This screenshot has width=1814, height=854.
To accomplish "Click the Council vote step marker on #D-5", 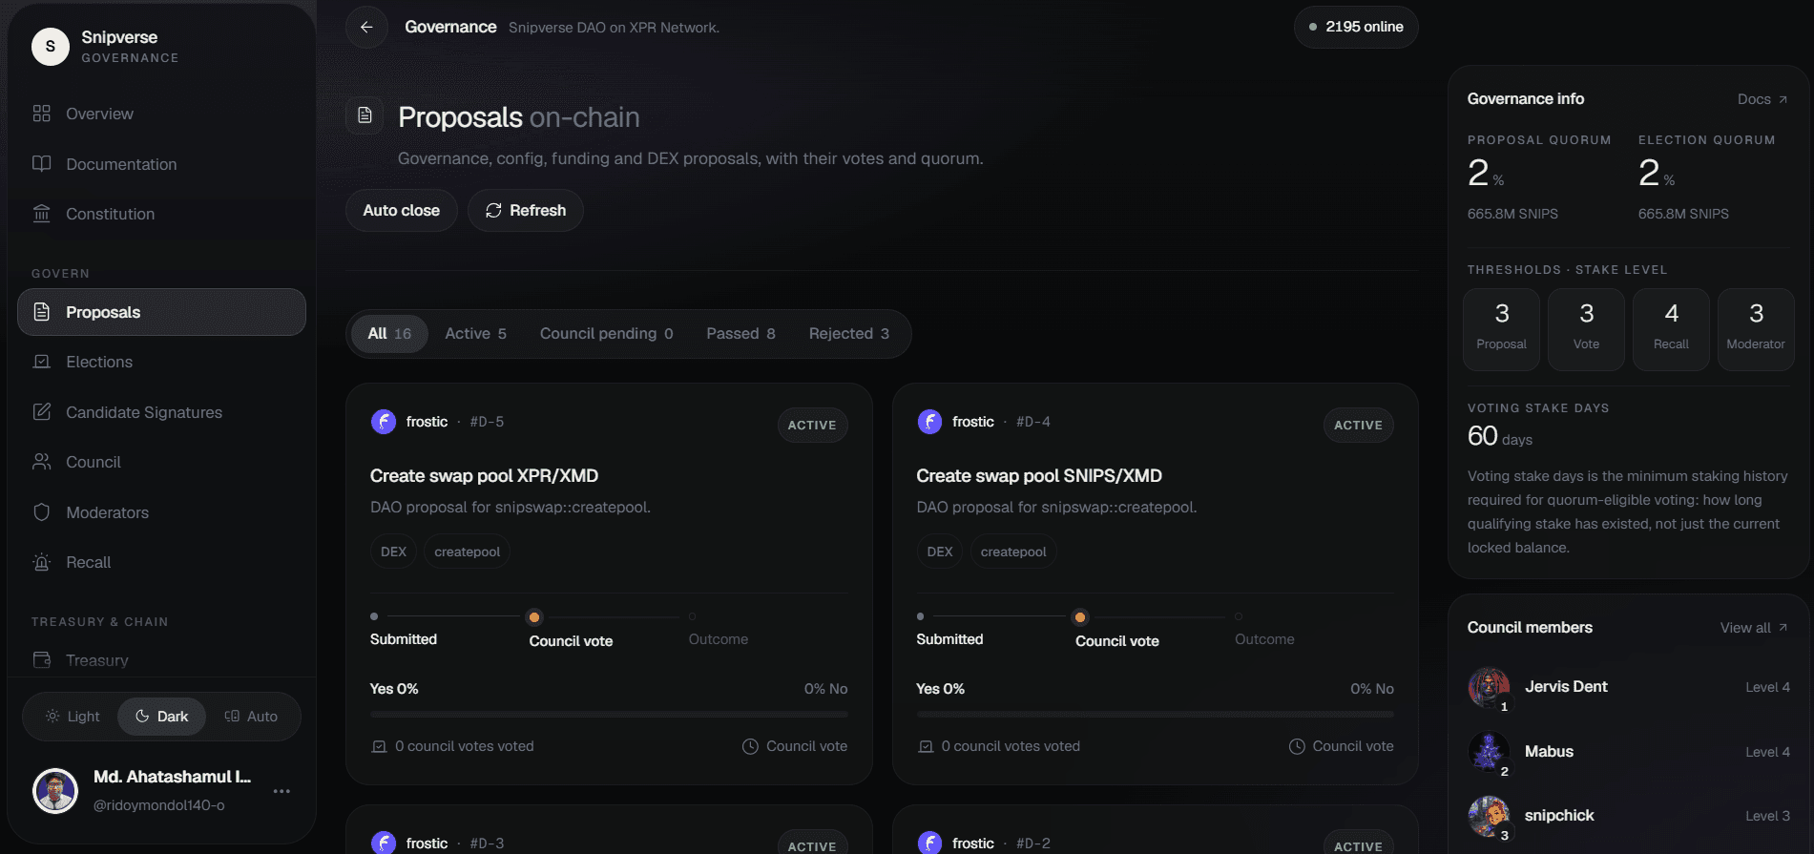I will click(x=534, y=617).
